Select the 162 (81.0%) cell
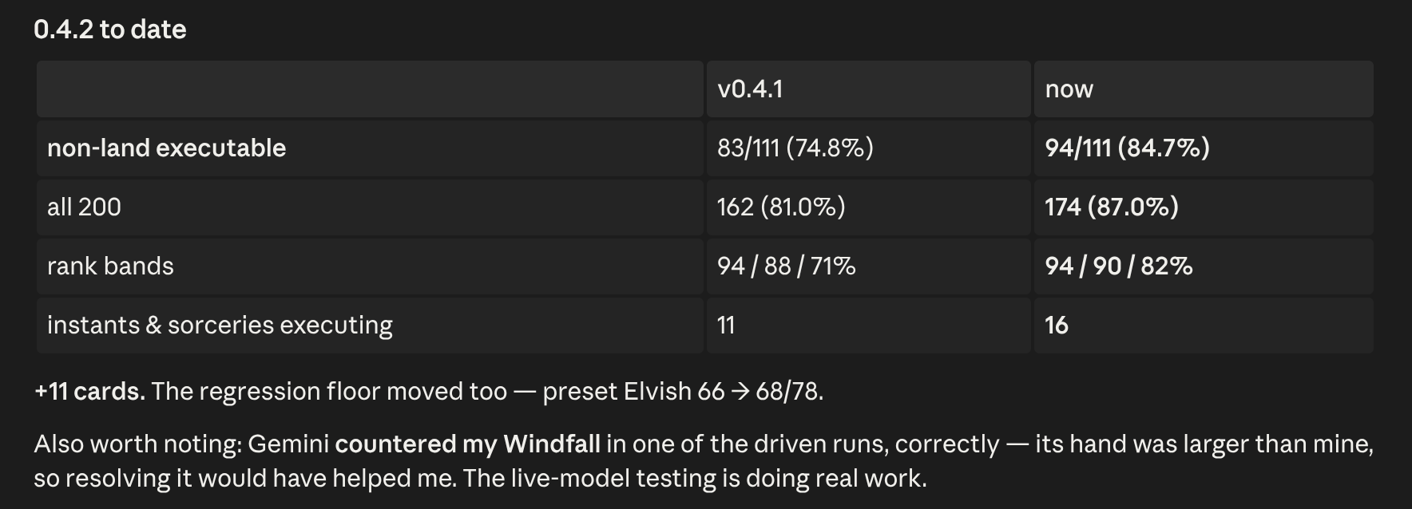Screen dimensions: 1412x509 (868, 207)
